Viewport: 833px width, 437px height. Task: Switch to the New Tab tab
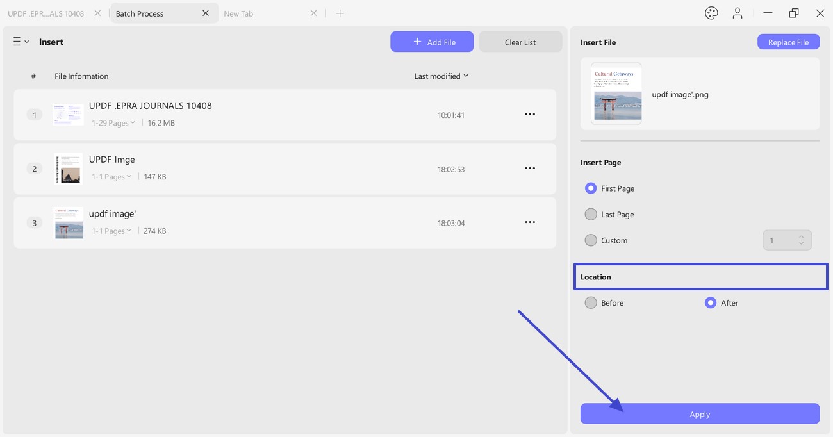point(238,13)
